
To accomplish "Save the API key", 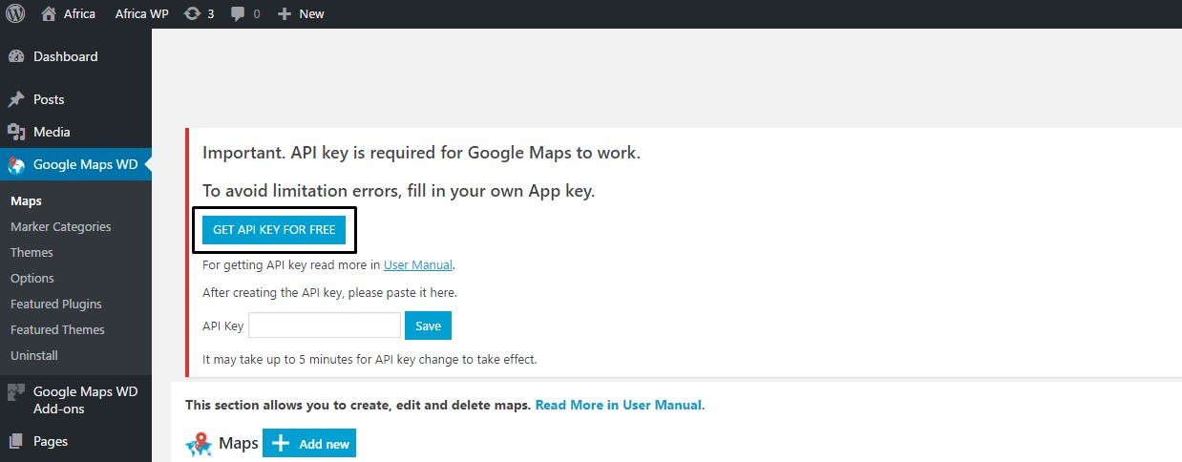I will pos(428,325).
